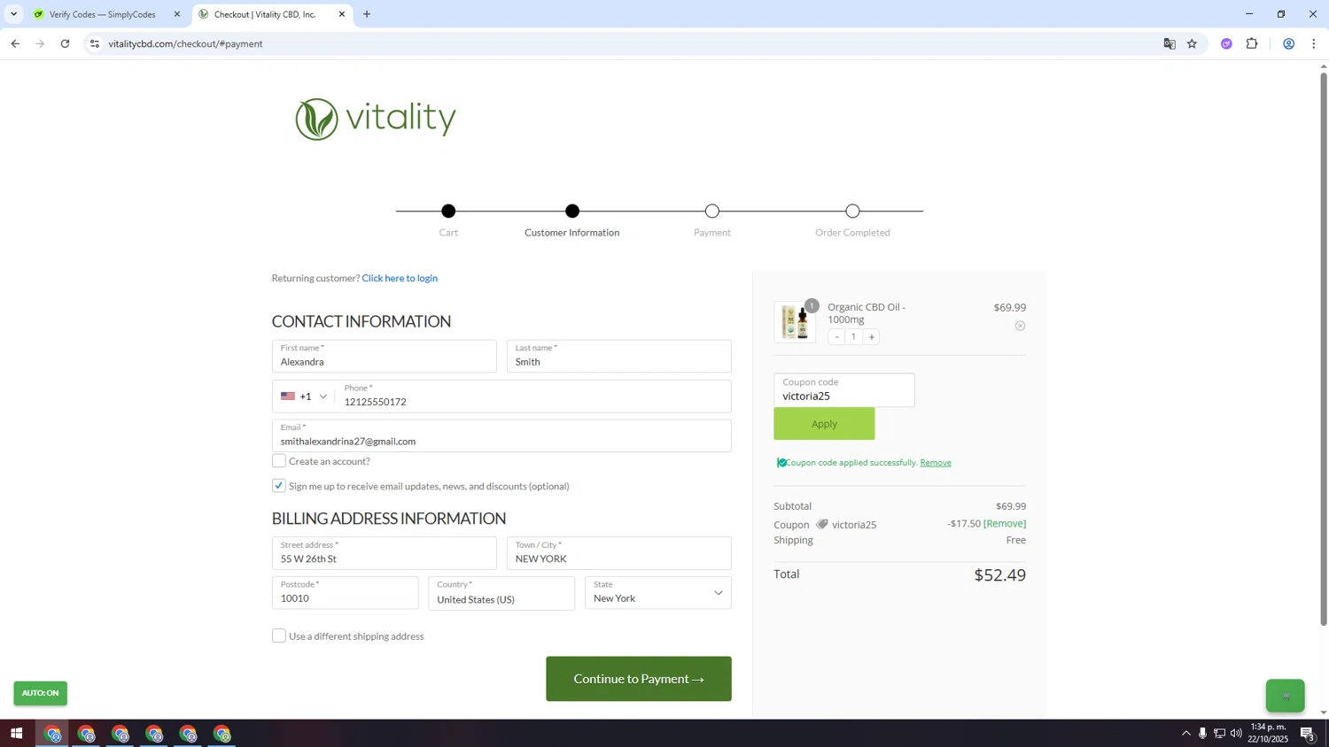
Task: Click the Apply coupon button
Action: 824,424
